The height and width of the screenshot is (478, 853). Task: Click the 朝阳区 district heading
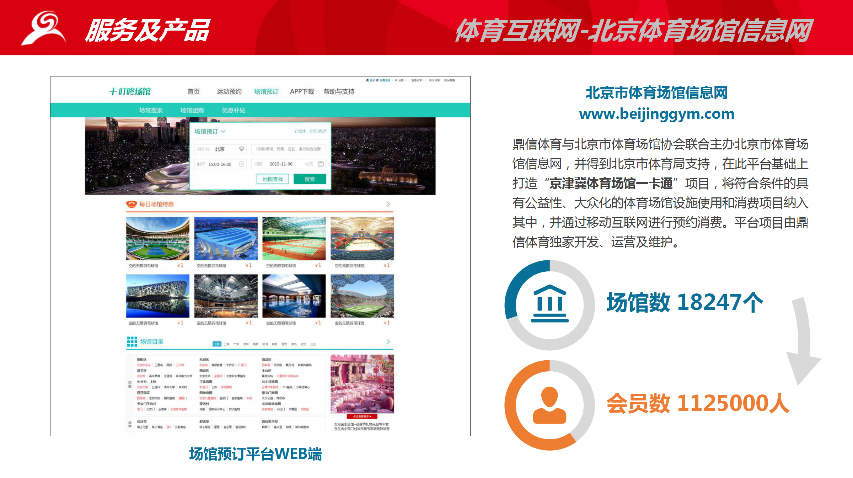[x=142, y=360]
